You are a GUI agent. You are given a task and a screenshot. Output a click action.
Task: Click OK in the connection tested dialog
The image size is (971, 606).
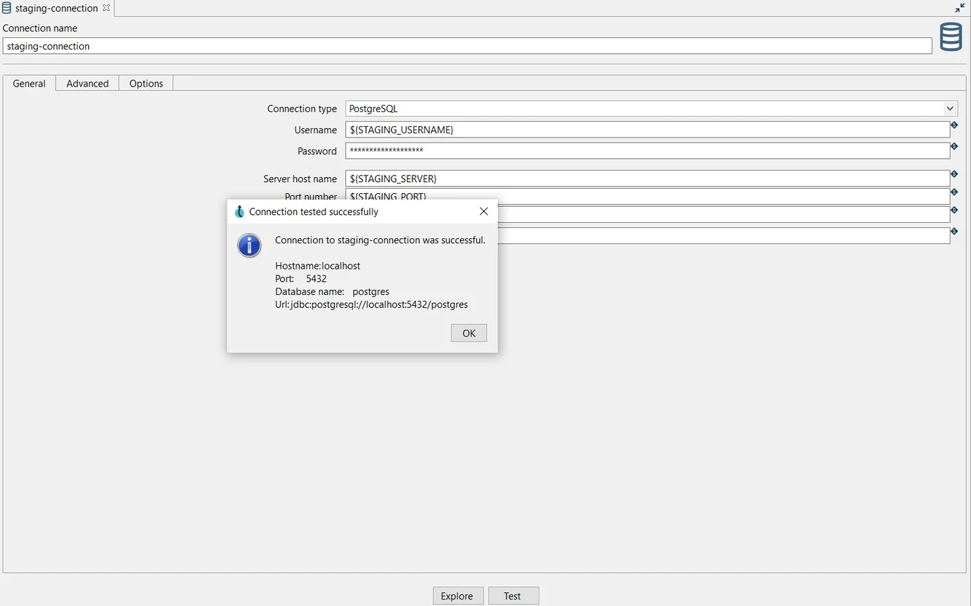click(469, 333)
